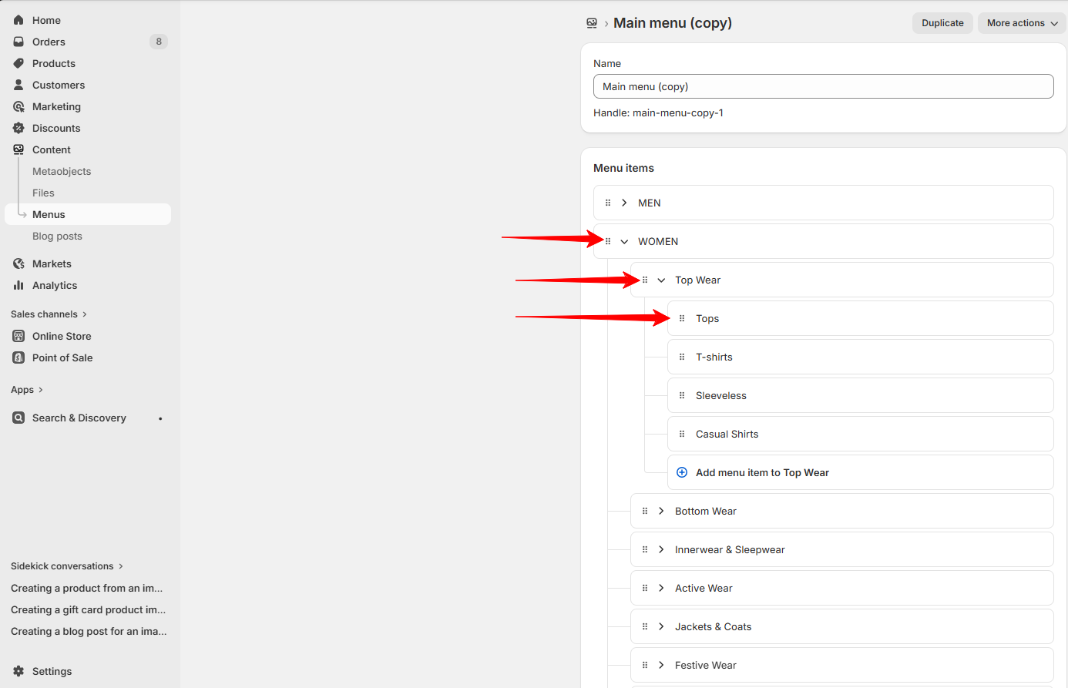Expand the Innerwear & Sleepwear submenu

[x=661, y=549]
